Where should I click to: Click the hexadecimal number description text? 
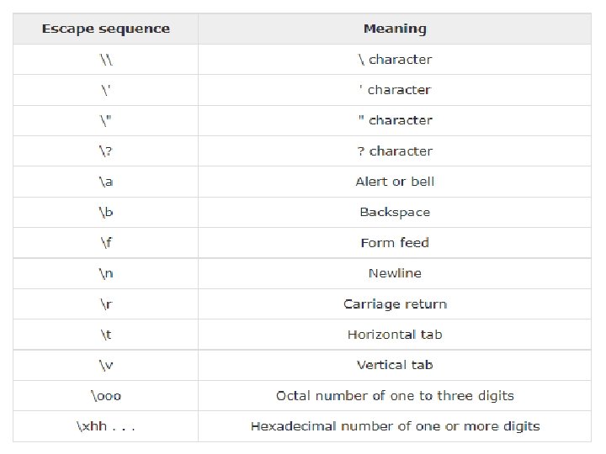[x=395, y=426]
